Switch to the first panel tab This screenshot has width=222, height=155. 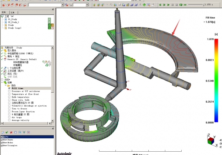(4, 12)
